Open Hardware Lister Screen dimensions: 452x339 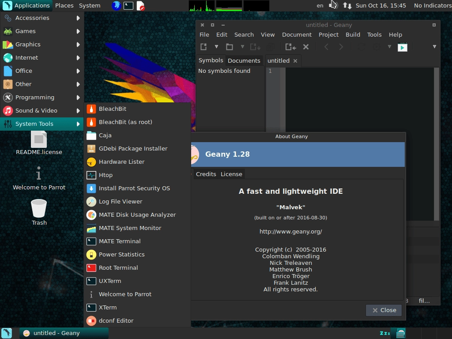point(137,162)
